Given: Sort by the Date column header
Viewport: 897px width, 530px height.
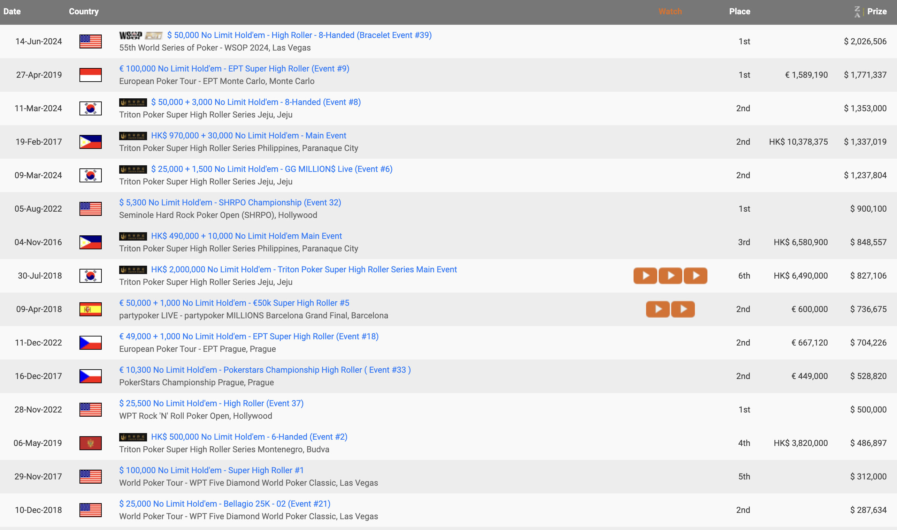Looking at the screenshot, I should [x=12, y=12].
